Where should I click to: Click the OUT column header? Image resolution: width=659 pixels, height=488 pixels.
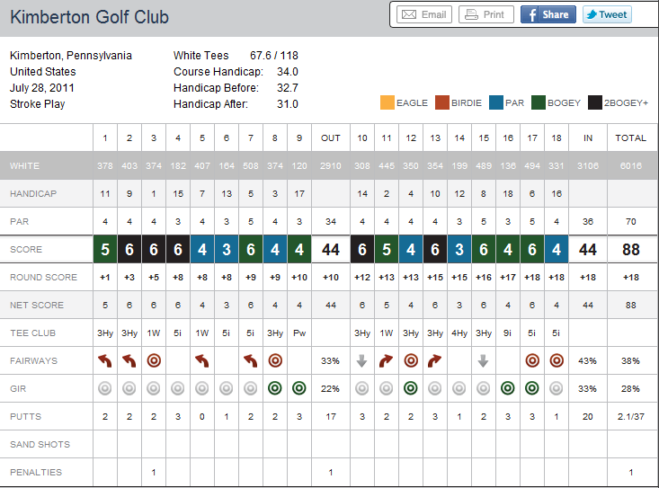[330, 138]
